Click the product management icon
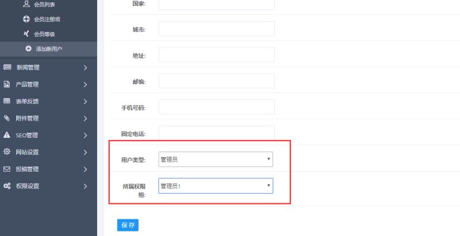The height and width of the screenshot is (236, 460). pos(7,84)
